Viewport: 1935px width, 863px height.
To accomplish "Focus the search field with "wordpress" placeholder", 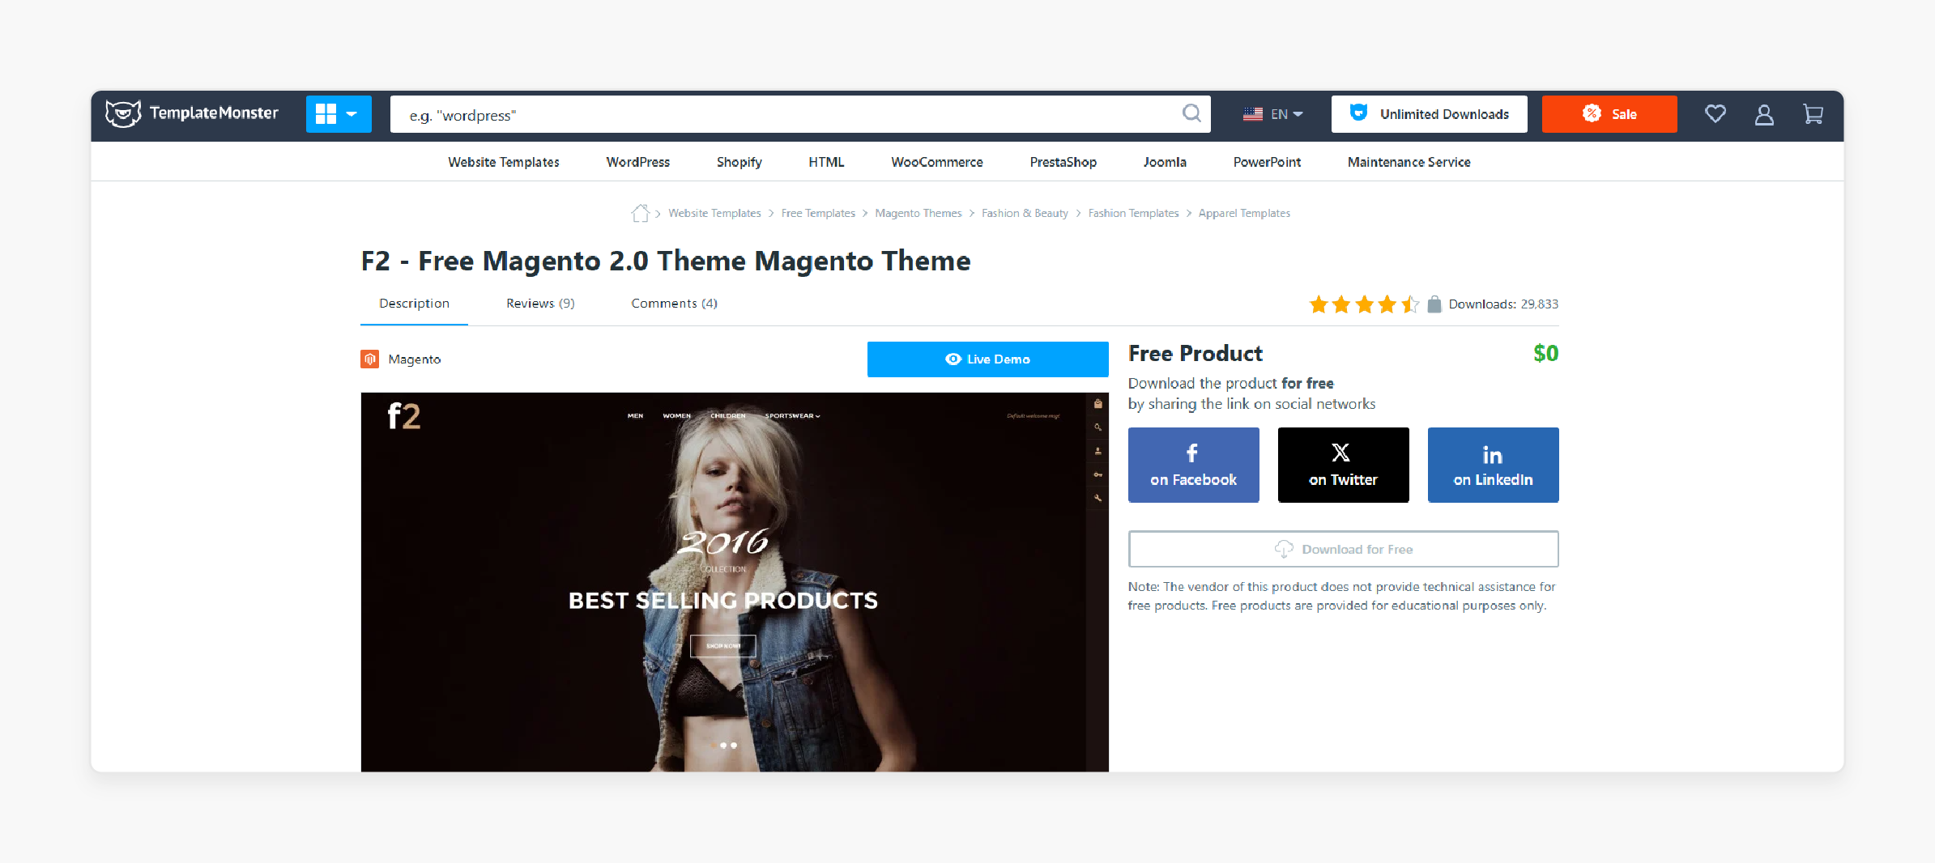I will pyautogui.click(x=800, y=114).
